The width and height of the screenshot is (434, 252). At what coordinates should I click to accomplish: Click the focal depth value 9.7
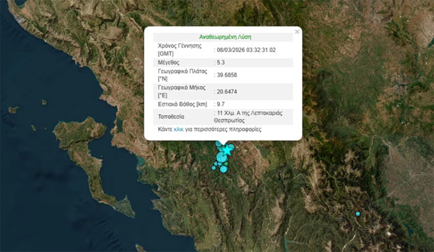coord(220,104)
